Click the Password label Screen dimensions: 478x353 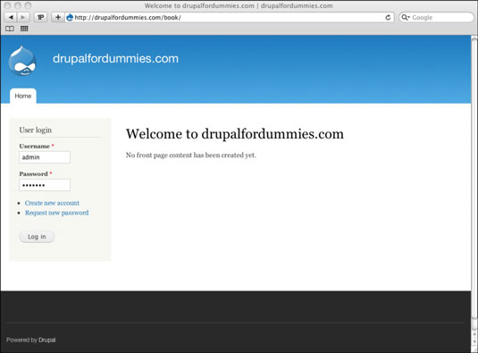point(34,174)
